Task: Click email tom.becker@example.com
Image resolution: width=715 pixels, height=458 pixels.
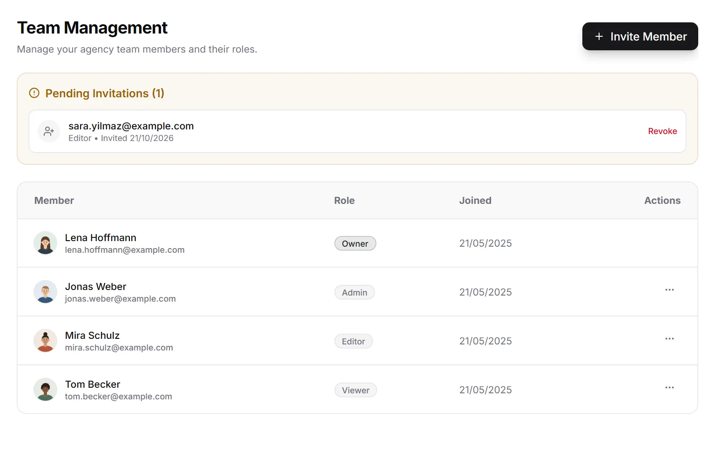Action: 118,397
